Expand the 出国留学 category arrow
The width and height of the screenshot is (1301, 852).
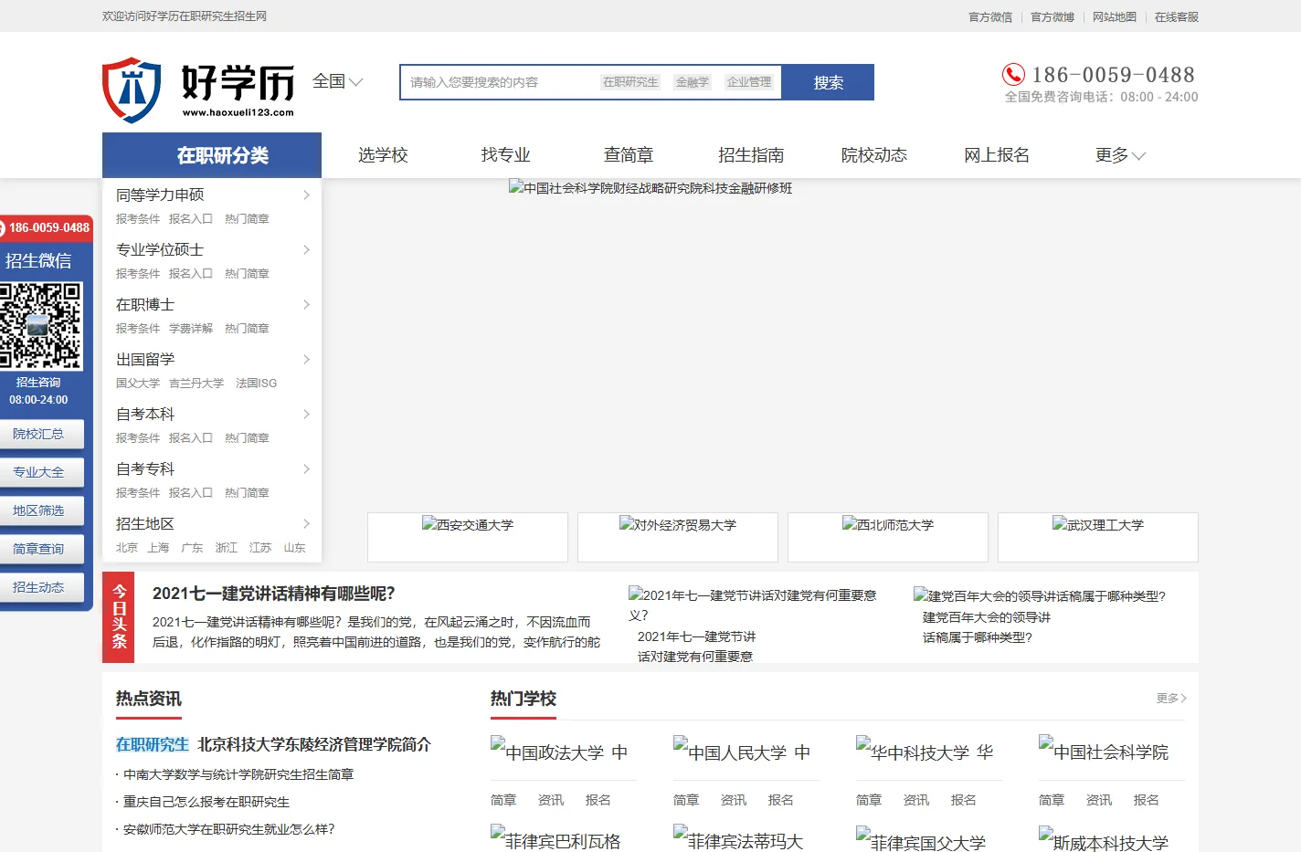pos(306,359)
